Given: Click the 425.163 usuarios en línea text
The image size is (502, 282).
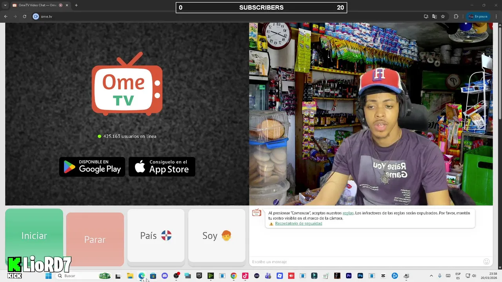Looking at the screenshot, I should point(130,136).
